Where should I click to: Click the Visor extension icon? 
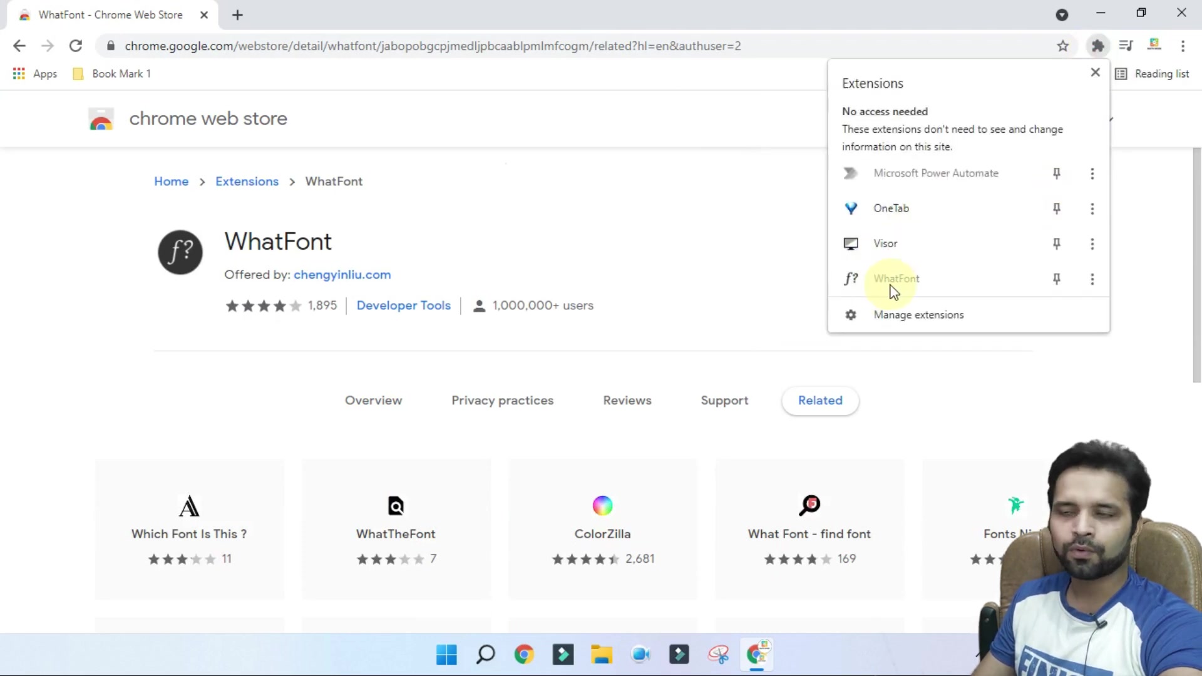(850, 243)
